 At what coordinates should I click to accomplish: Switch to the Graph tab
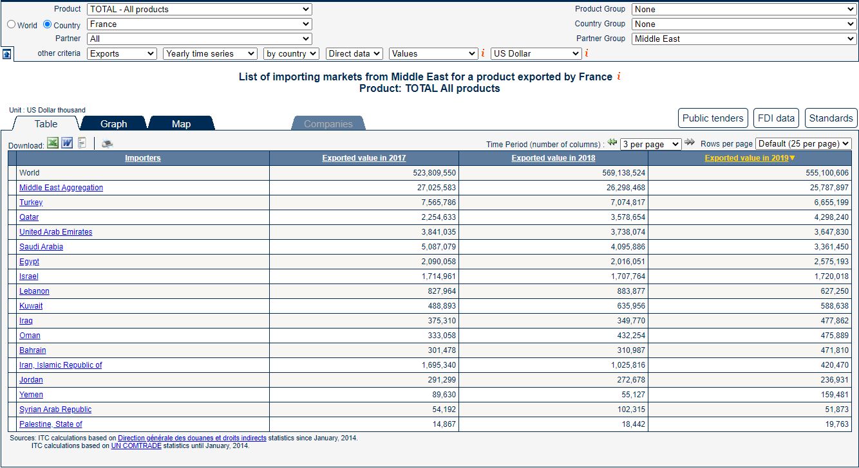[114, 123]
